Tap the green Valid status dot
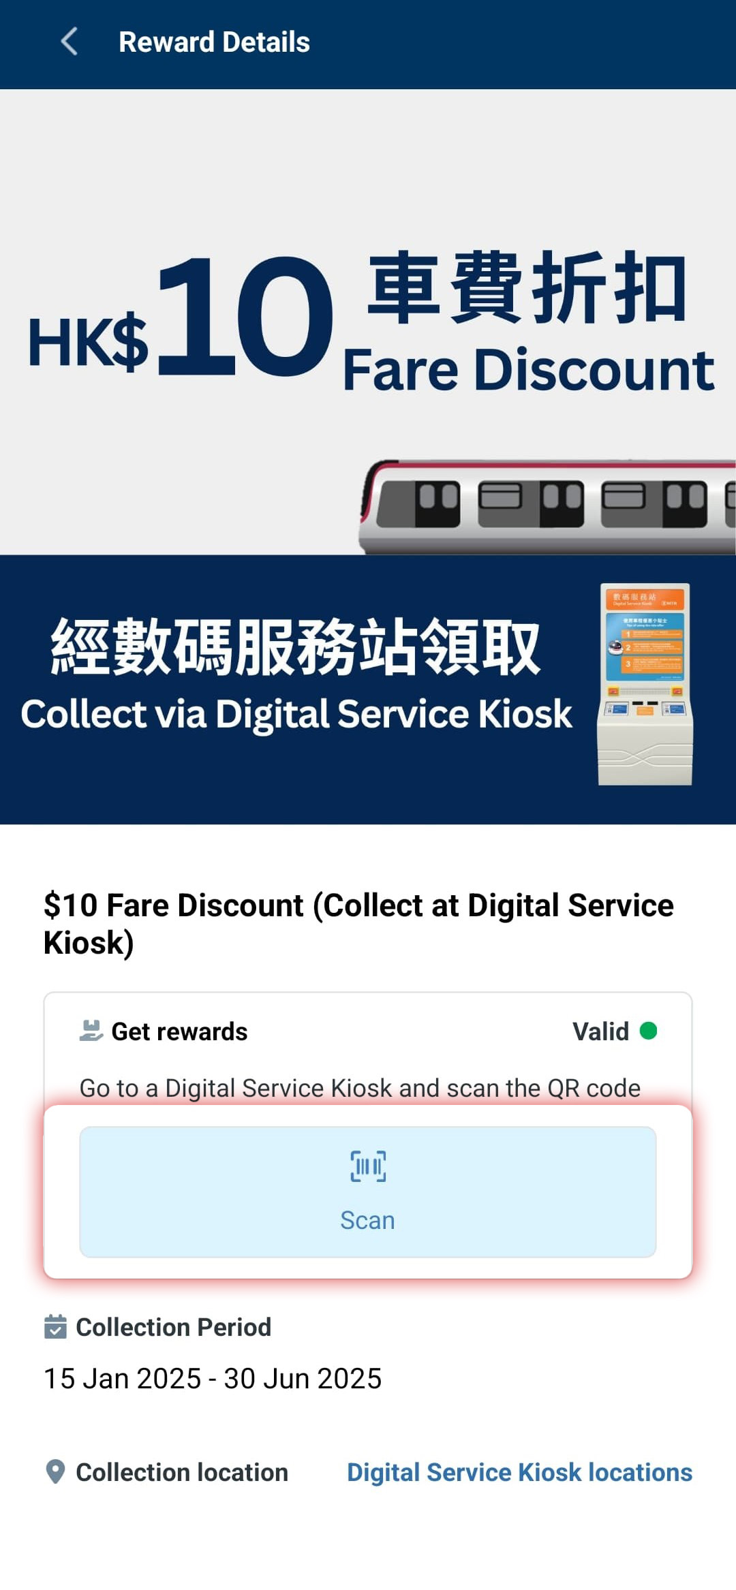Viewport: 736px width, 1590px height. pyautogui.click(x=648, y=1031)
